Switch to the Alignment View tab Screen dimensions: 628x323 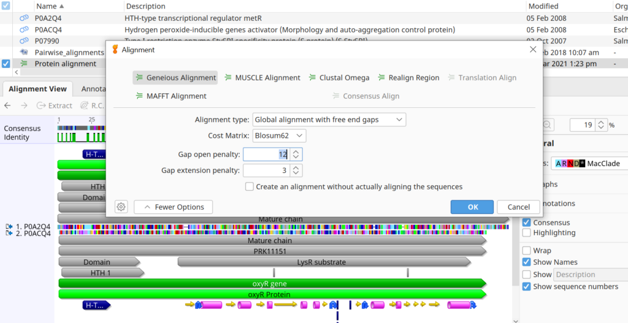point(37,89)
